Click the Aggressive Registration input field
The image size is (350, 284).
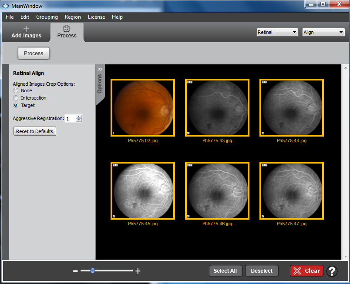71,118
